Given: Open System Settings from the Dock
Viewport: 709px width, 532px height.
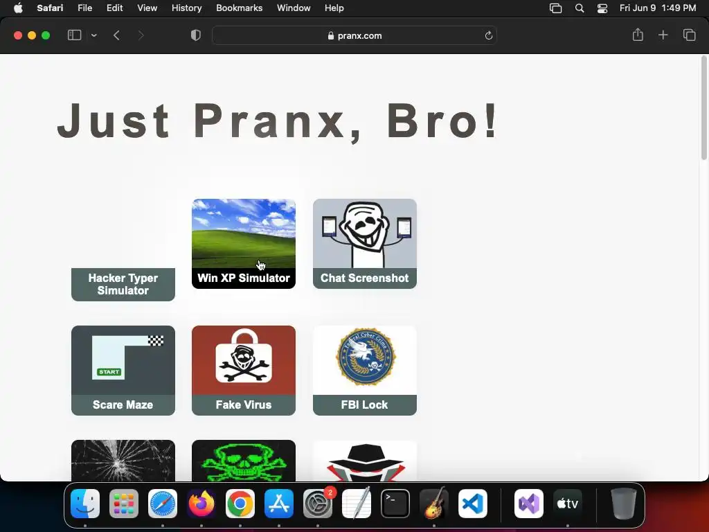Looking at the screenshot, I should point(318,504).
